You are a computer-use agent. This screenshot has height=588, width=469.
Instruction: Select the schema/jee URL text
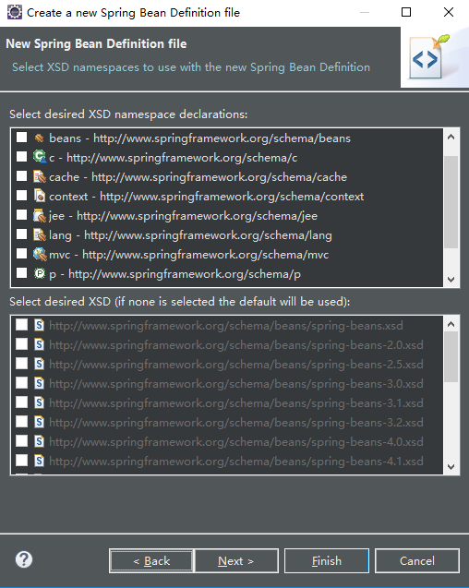point(197,216)
